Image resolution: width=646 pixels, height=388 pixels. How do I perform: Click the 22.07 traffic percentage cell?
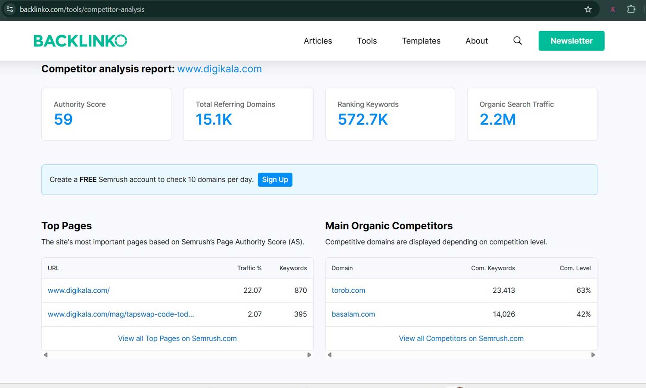click(x=253, y=291)
